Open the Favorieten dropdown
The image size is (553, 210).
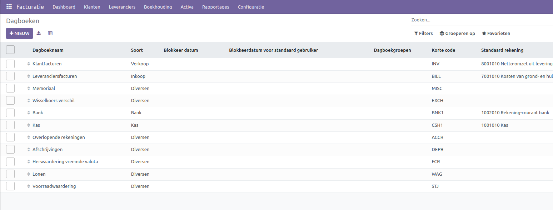pyautogui.click(x=496, y=33)
